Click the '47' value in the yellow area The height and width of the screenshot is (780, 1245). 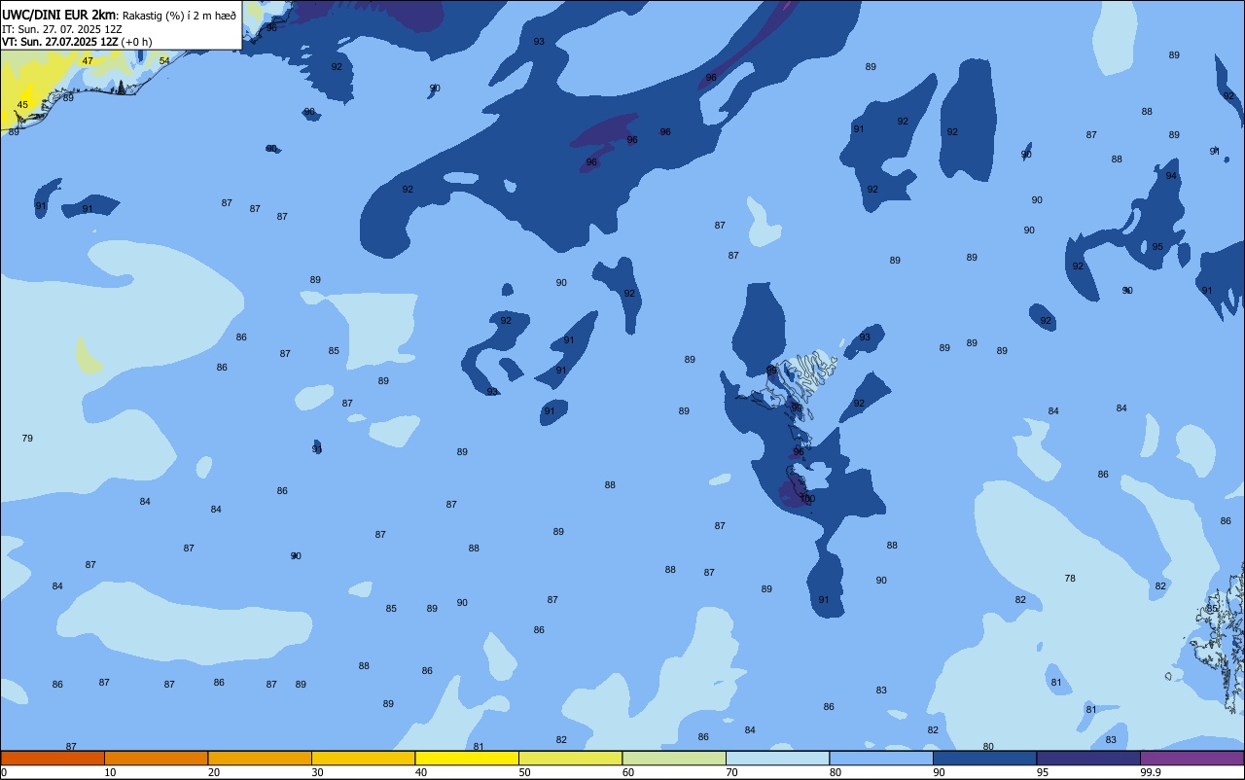(88, 61)
